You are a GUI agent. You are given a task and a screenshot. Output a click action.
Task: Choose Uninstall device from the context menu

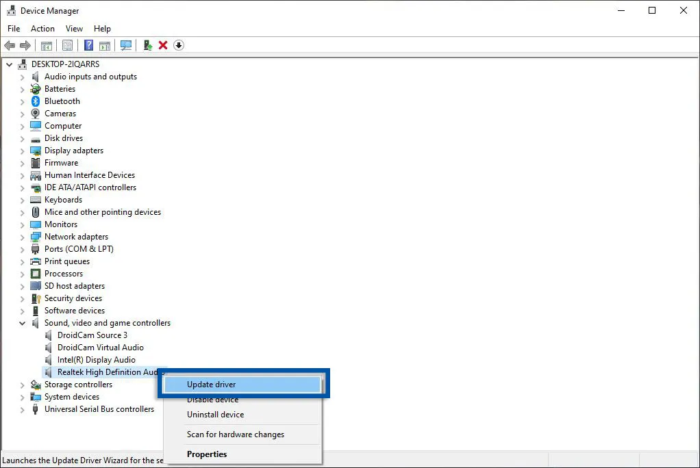215,415
